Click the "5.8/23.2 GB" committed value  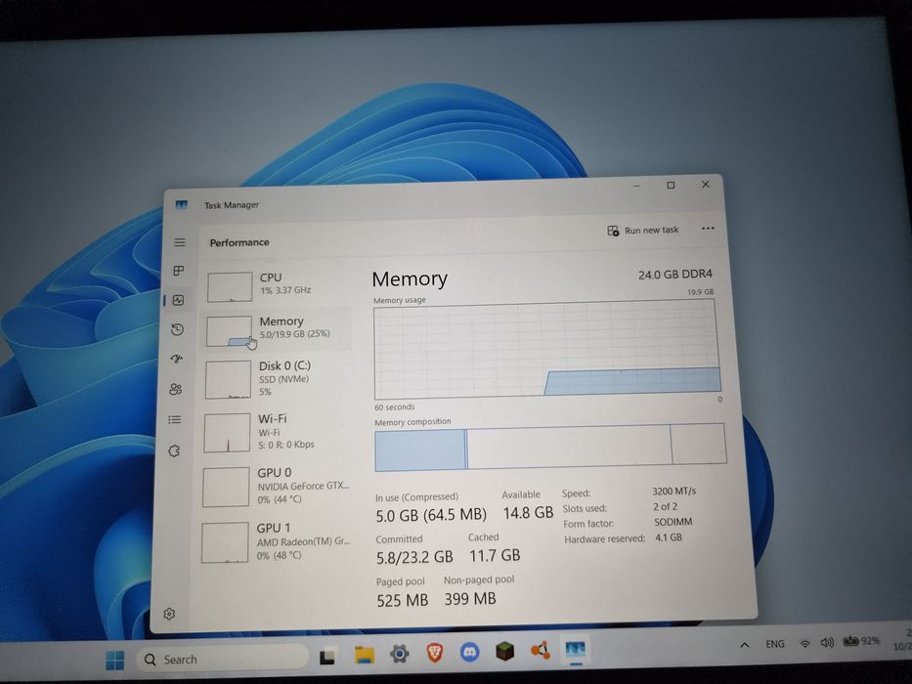414,557
